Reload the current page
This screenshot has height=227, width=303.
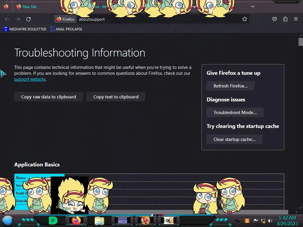(x=28, y=19)
